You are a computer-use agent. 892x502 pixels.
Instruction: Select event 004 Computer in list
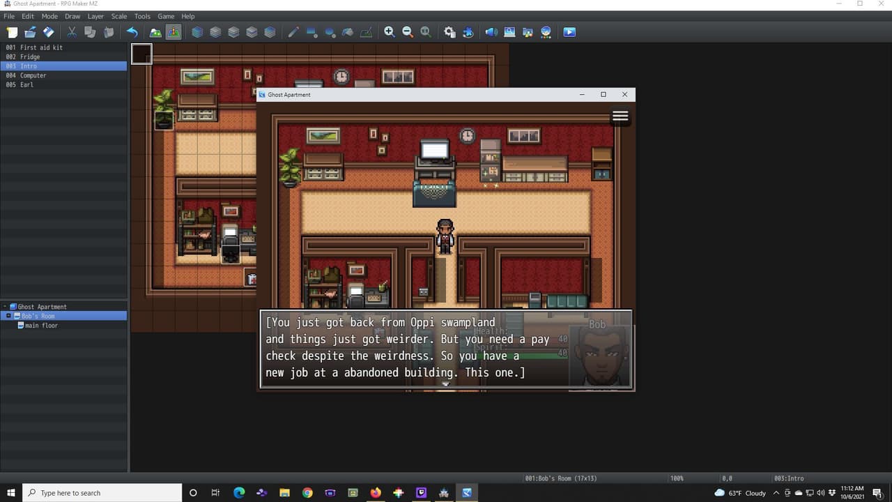tap(63, 75)
